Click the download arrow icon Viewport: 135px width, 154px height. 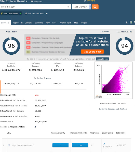click(x=127, y=22)
